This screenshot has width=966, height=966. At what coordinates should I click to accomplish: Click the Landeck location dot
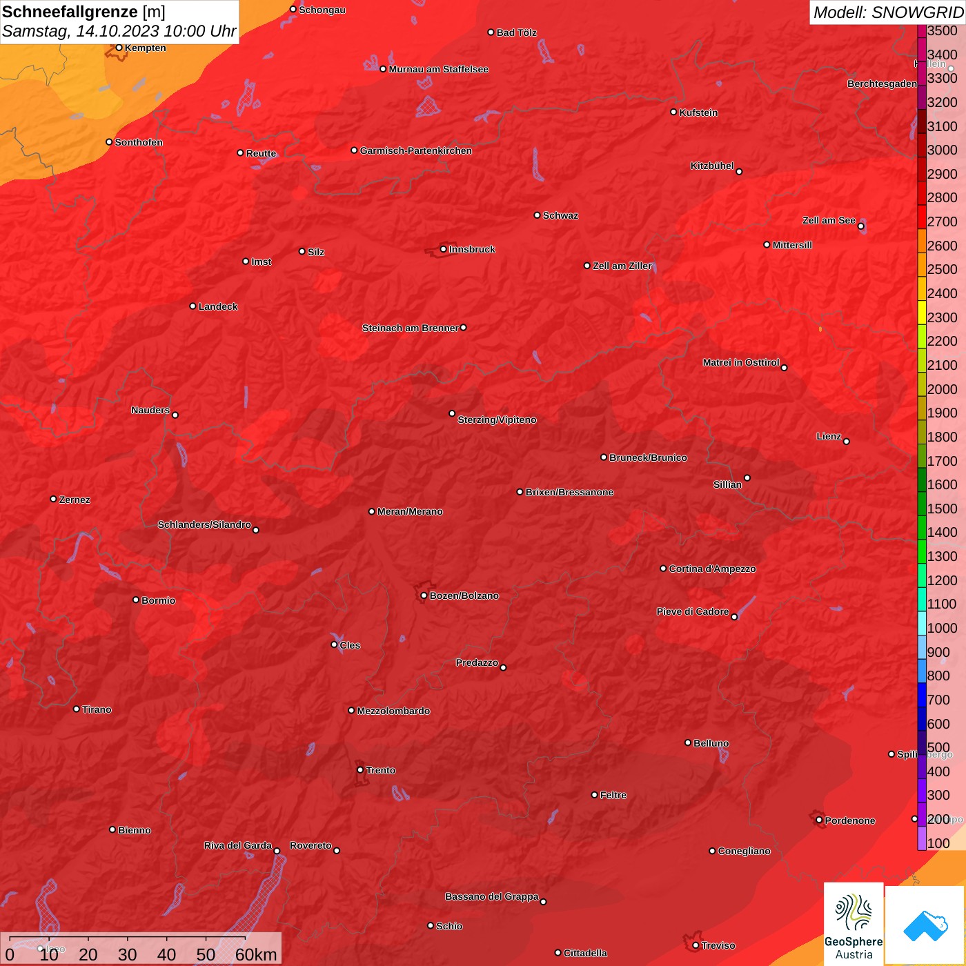click(193, 306)
